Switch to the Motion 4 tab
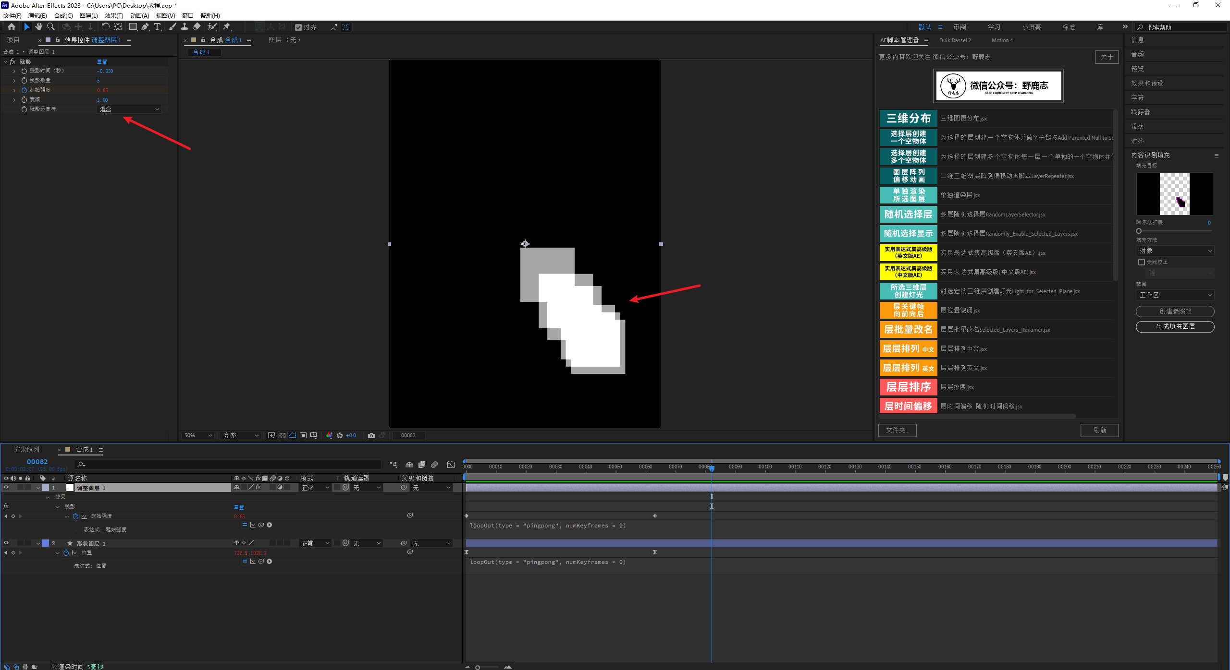The width and height of the screenshot is (1230, 670). 1002,40
